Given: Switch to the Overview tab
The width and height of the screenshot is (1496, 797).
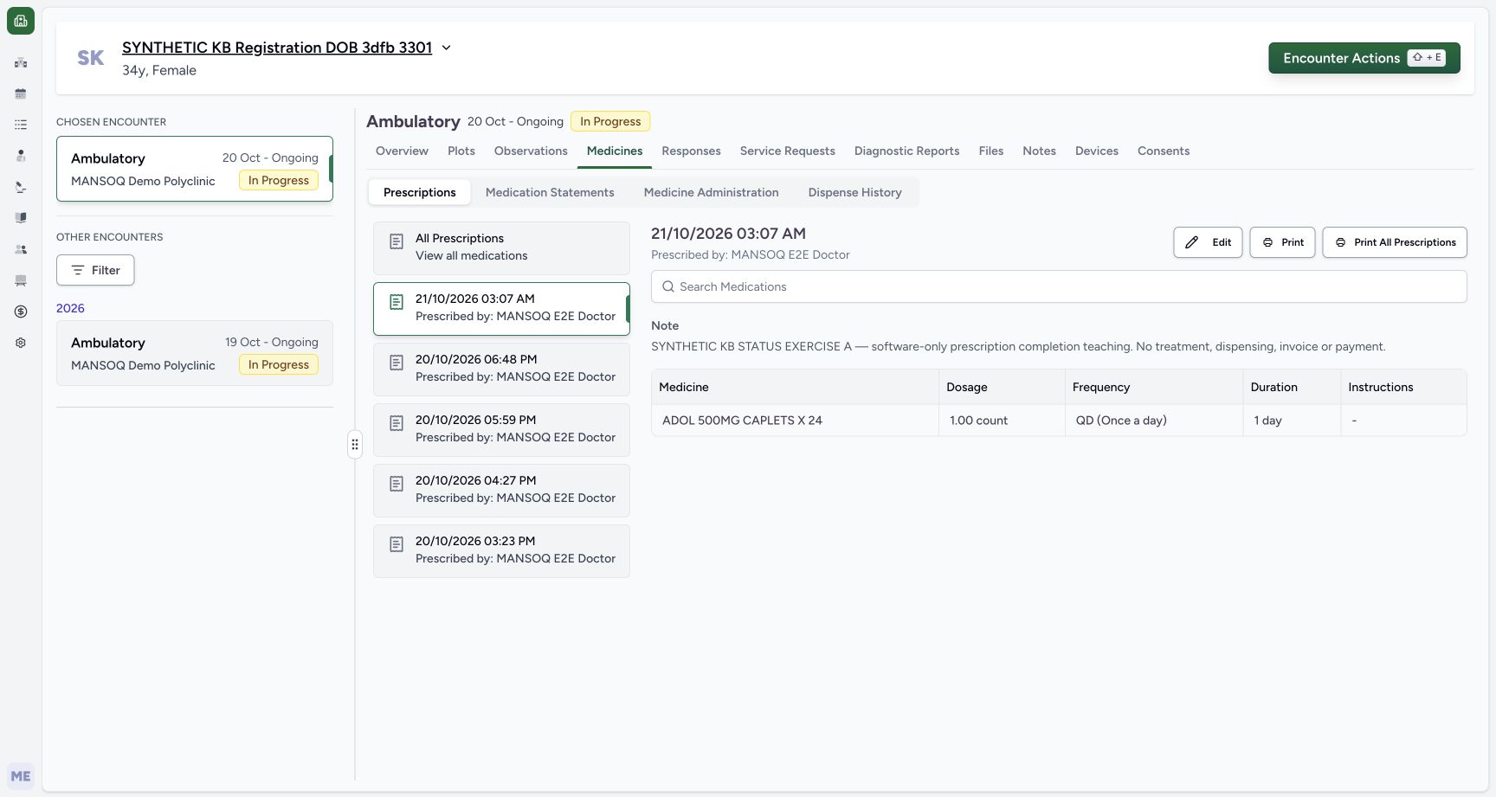Looking at the screenshot, I should pyautogui.click(x=402, y=151).
